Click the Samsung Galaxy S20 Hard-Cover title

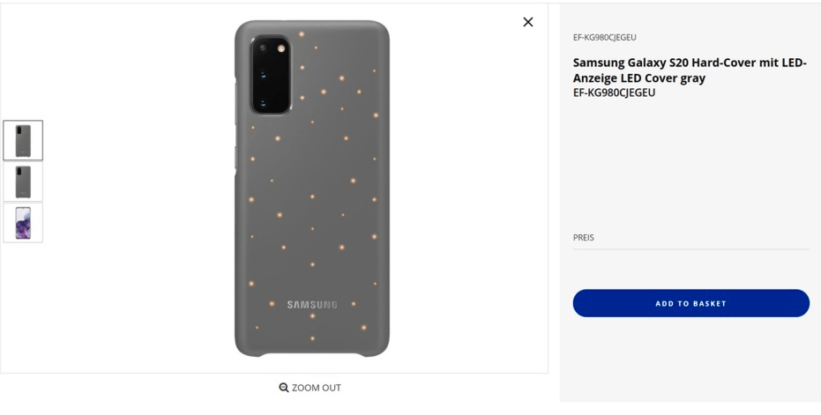pyautogui.click(x=690, y=70)
